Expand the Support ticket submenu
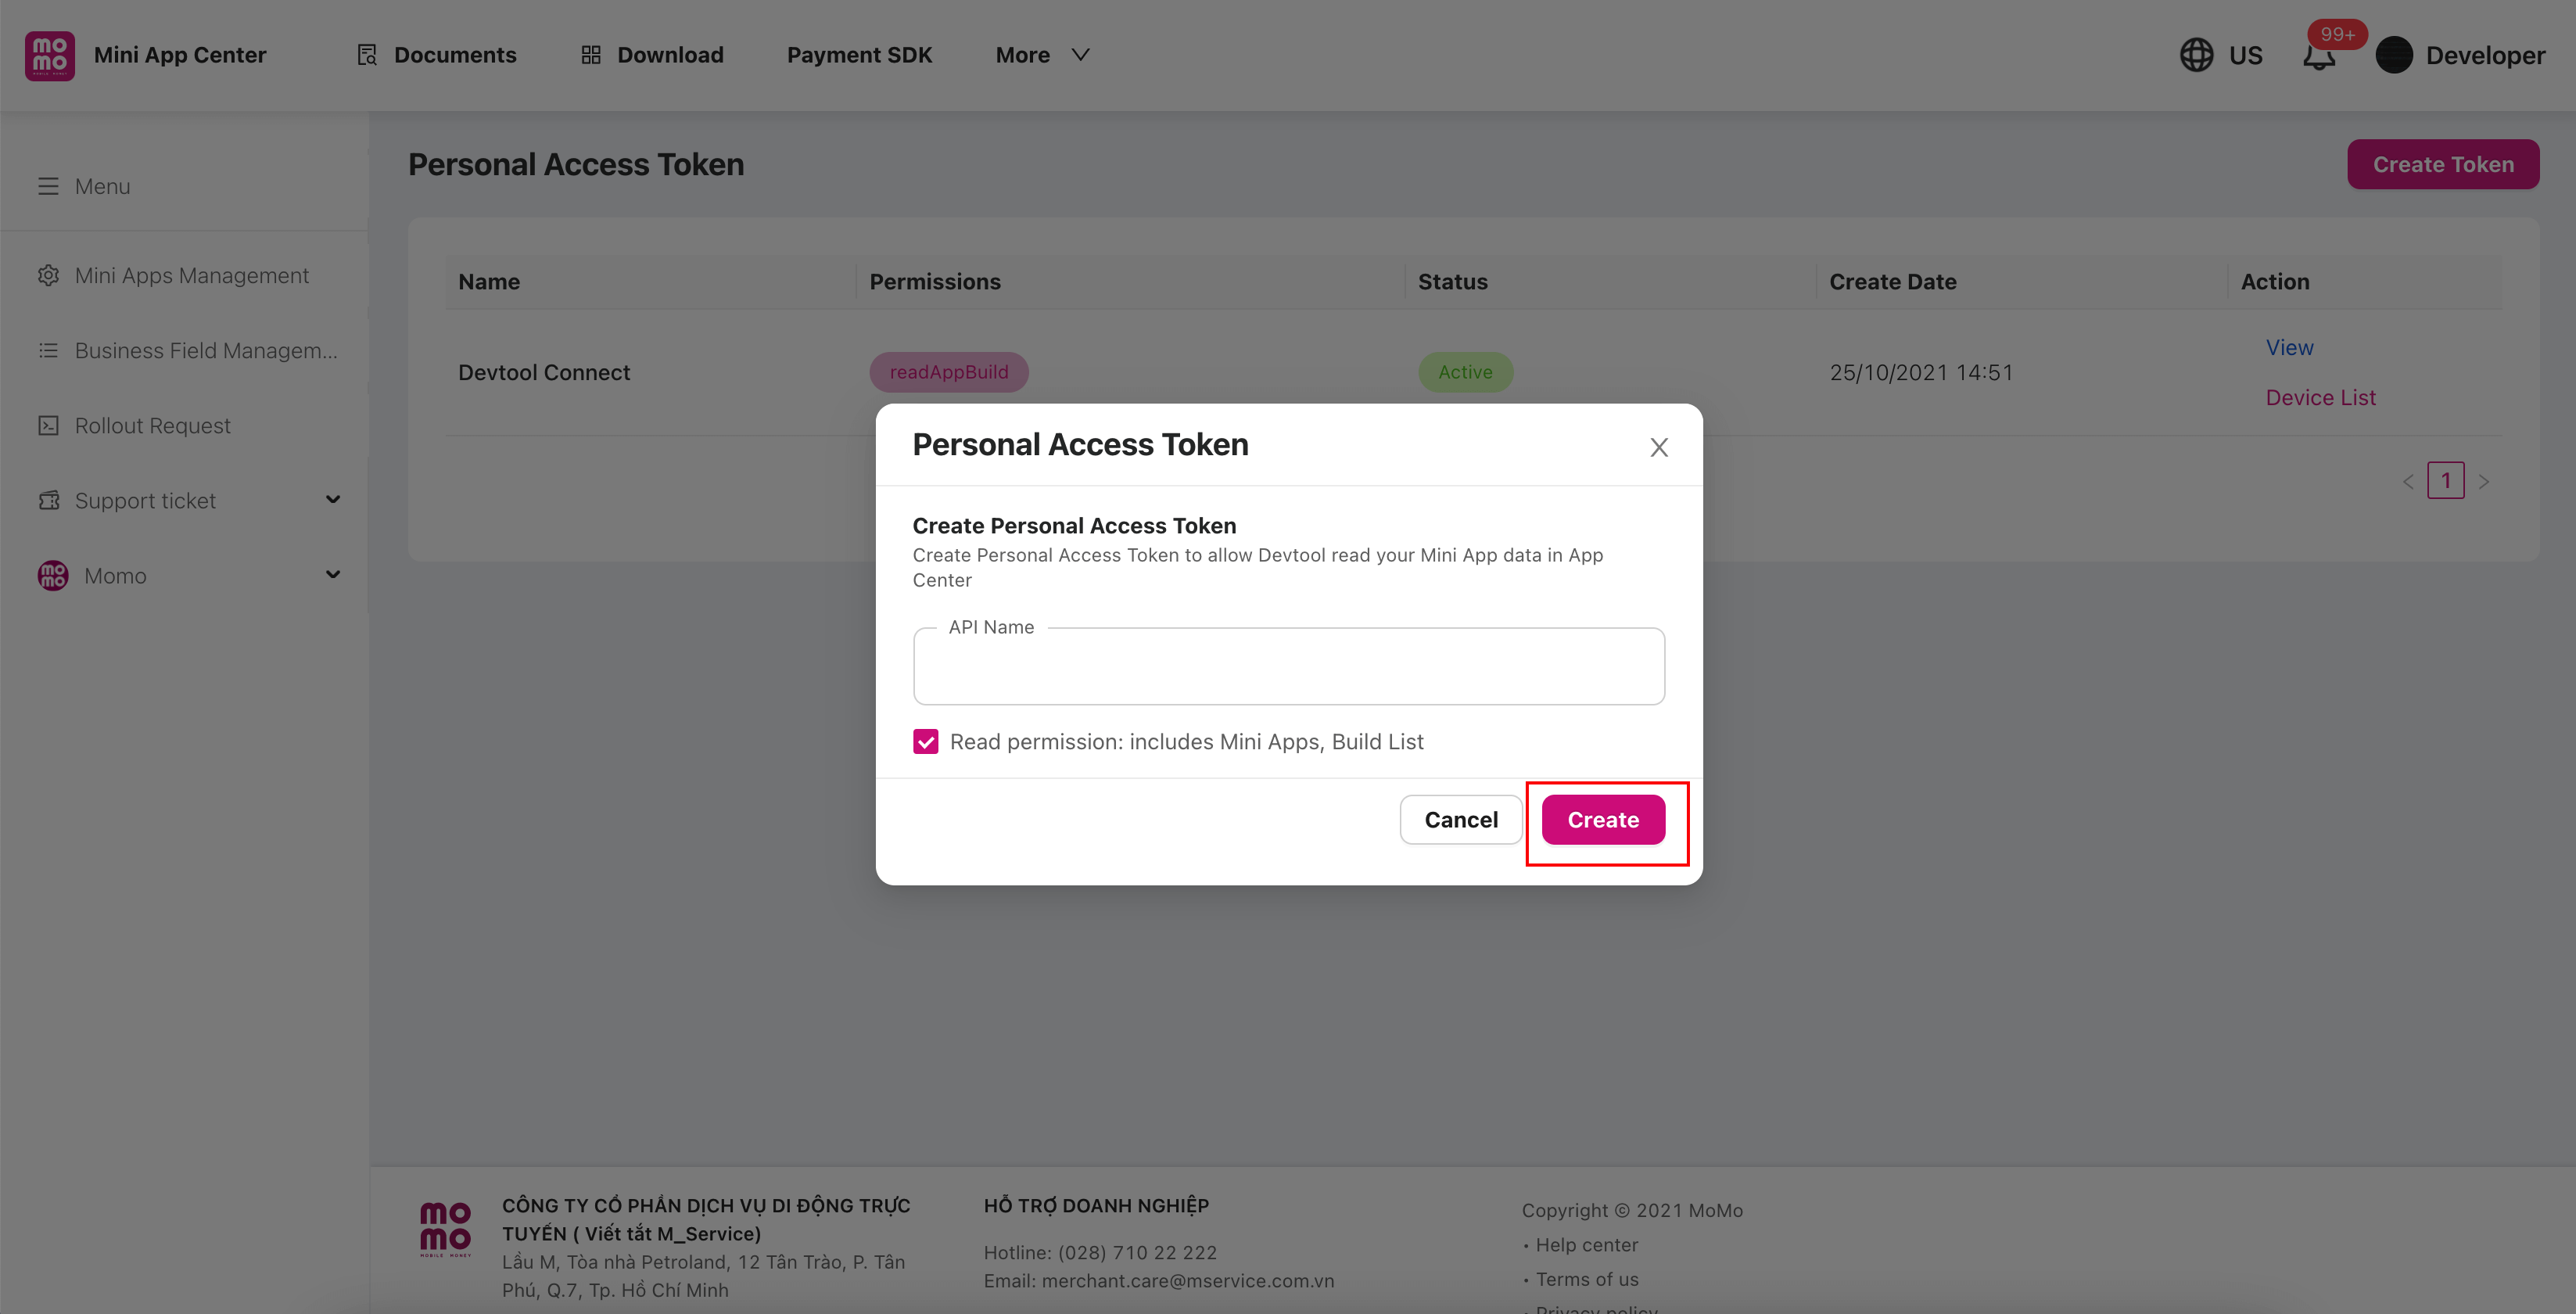 pos(333,499)
